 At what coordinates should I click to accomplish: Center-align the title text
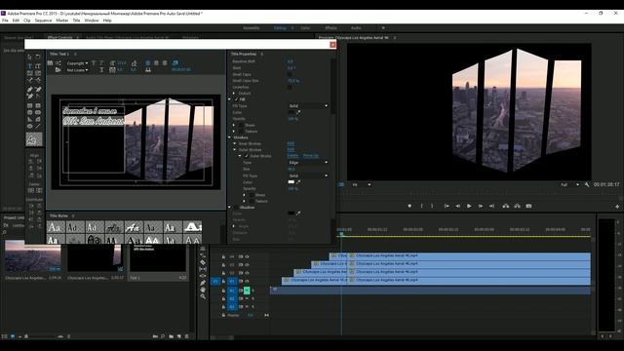tap(156, 62)
